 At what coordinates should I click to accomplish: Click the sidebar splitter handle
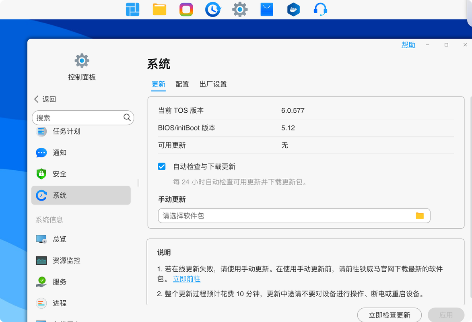coord(138,183)
